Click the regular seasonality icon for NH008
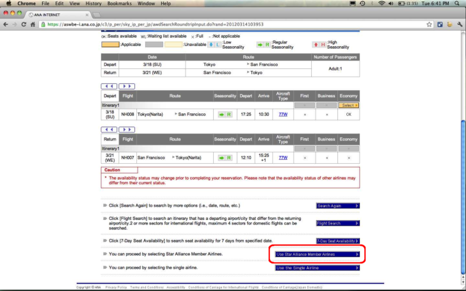466x291 pixels. pyautogui.click(x=225, y=114)
